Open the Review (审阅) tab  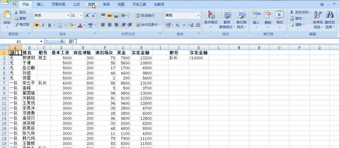[x=106, y=4]
